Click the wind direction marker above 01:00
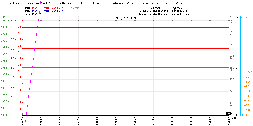 pos(135,21)
